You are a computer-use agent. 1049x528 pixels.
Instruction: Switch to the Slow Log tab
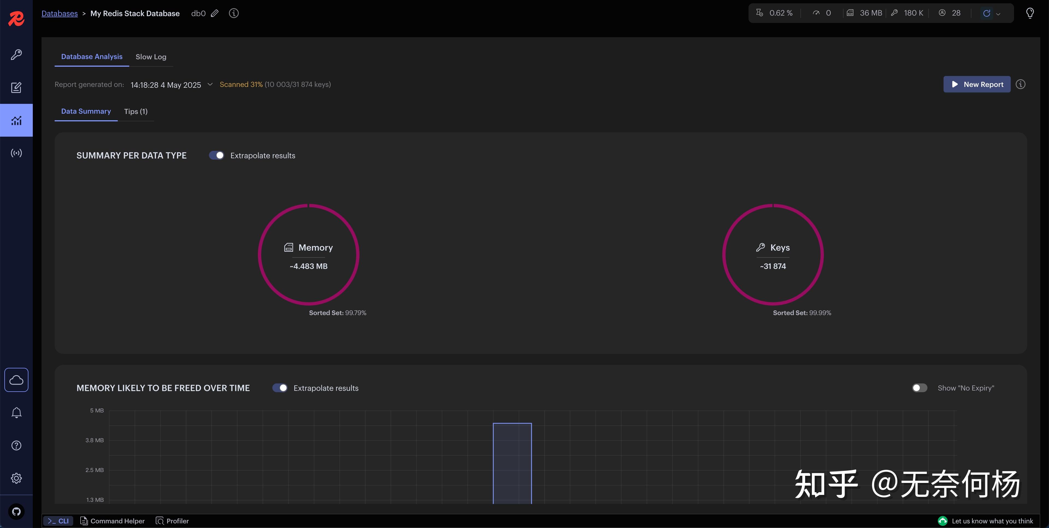[x=151, y=57]
